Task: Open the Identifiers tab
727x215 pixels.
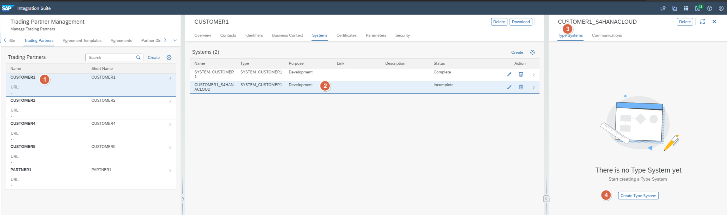Action: point(254,35)
